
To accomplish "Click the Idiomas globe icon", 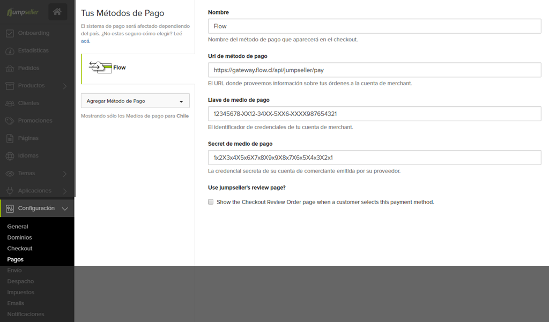I will (x=10, y=156).
